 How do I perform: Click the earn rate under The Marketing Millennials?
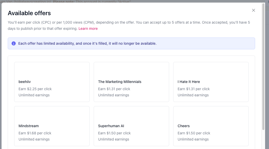tap(114, 89)
